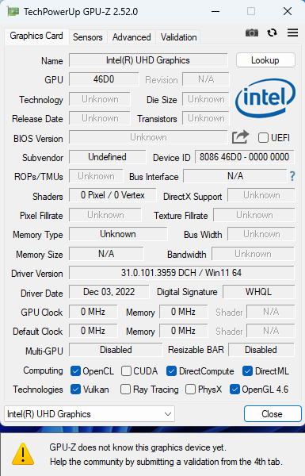Switch to the Advanced tab
Viewport: 305px width, 476px height.
132,37
